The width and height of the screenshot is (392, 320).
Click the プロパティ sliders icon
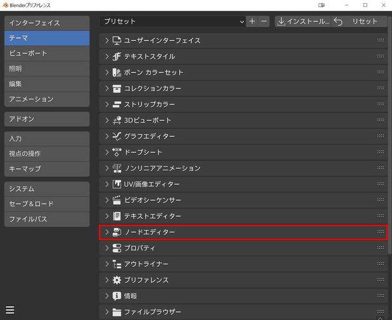point(117,248)
